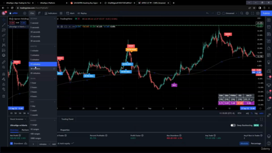
Task: Open the help center question icon
Action: pos(269,143)
